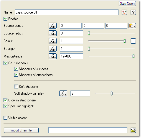
Task: Open copy/paste coordinates dropdown button
Action: tap(132, 26)
